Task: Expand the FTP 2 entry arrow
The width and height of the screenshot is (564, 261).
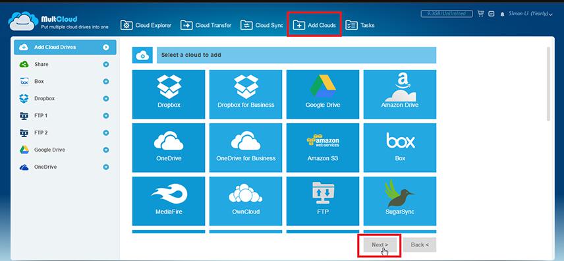Action: coord(105,133)
